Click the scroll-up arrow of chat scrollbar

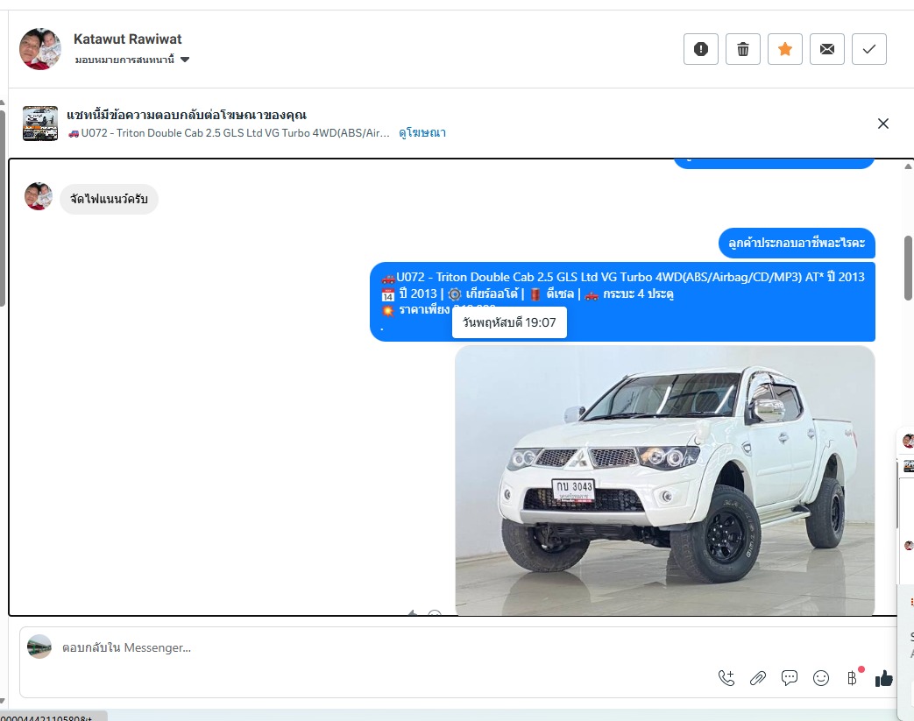[x=908, y=166]
